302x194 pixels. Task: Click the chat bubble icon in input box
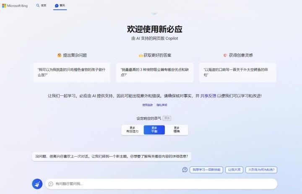click(51, 184)
